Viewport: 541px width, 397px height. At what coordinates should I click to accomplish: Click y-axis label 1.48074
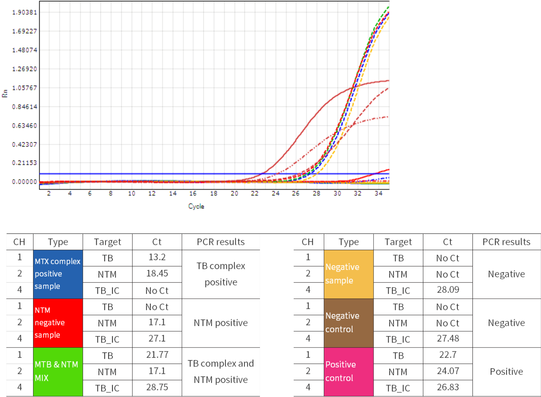(x=24, y=50)
